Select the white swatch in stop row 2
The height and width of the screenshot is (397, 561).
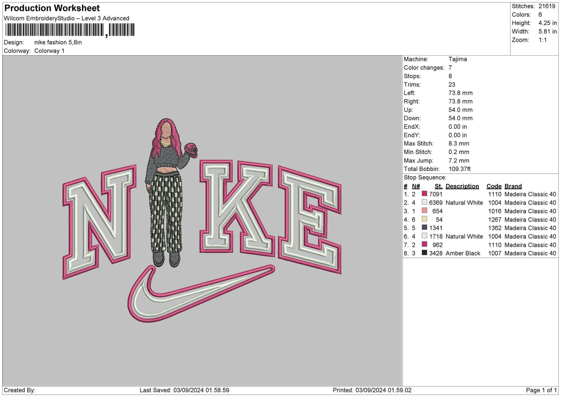pos(424,203)
